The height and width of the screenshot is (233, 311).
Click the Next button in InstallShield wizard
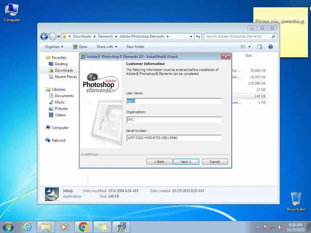[x=186, y=162]
